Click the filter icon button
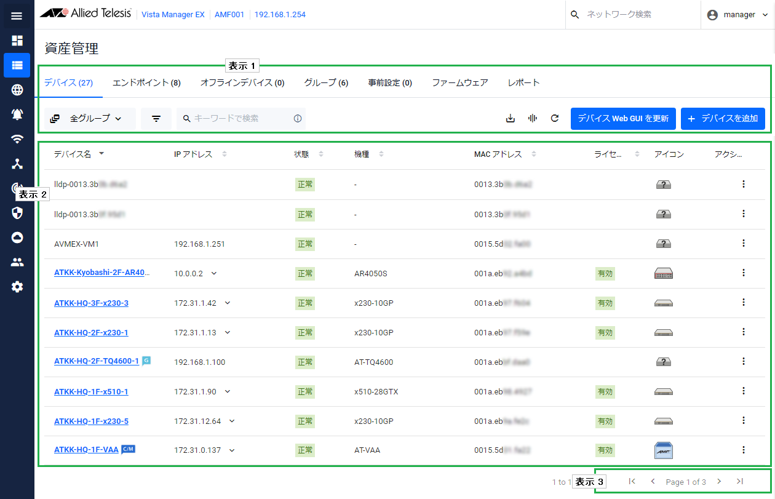This screenshot has height=499, width=775. click(156, 118)
